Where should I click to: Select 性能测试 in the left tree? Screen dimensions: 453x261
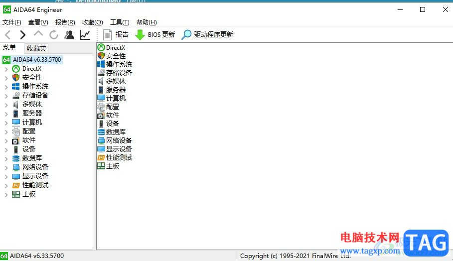(x=35, y=185)
